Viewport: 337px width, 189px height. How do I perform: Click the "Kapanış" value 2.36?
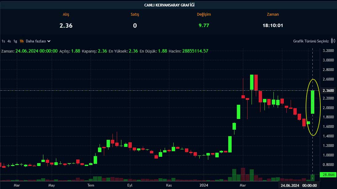(103, 51)
